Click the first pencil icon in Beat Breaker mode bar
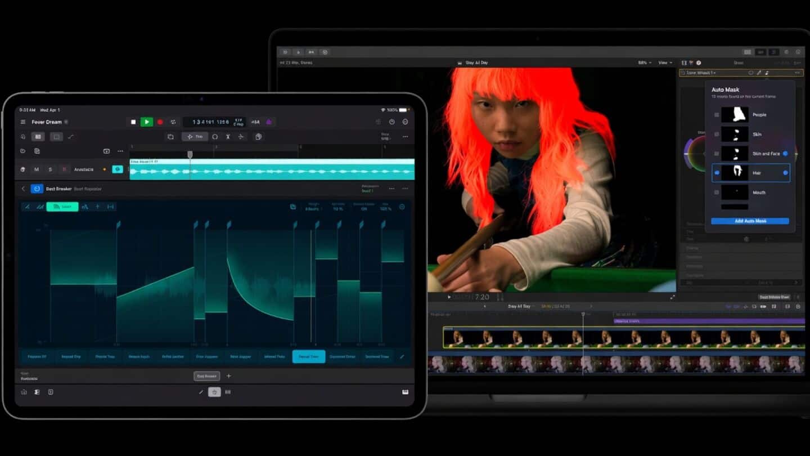 click(28, 207)
